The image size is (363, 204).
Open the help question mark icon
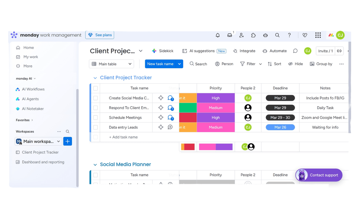pos(289,35)
